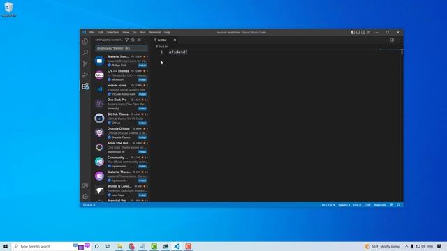This screenshot has height=251, width=447.
Task: Open the Run menu
Action: click(142, 33)
